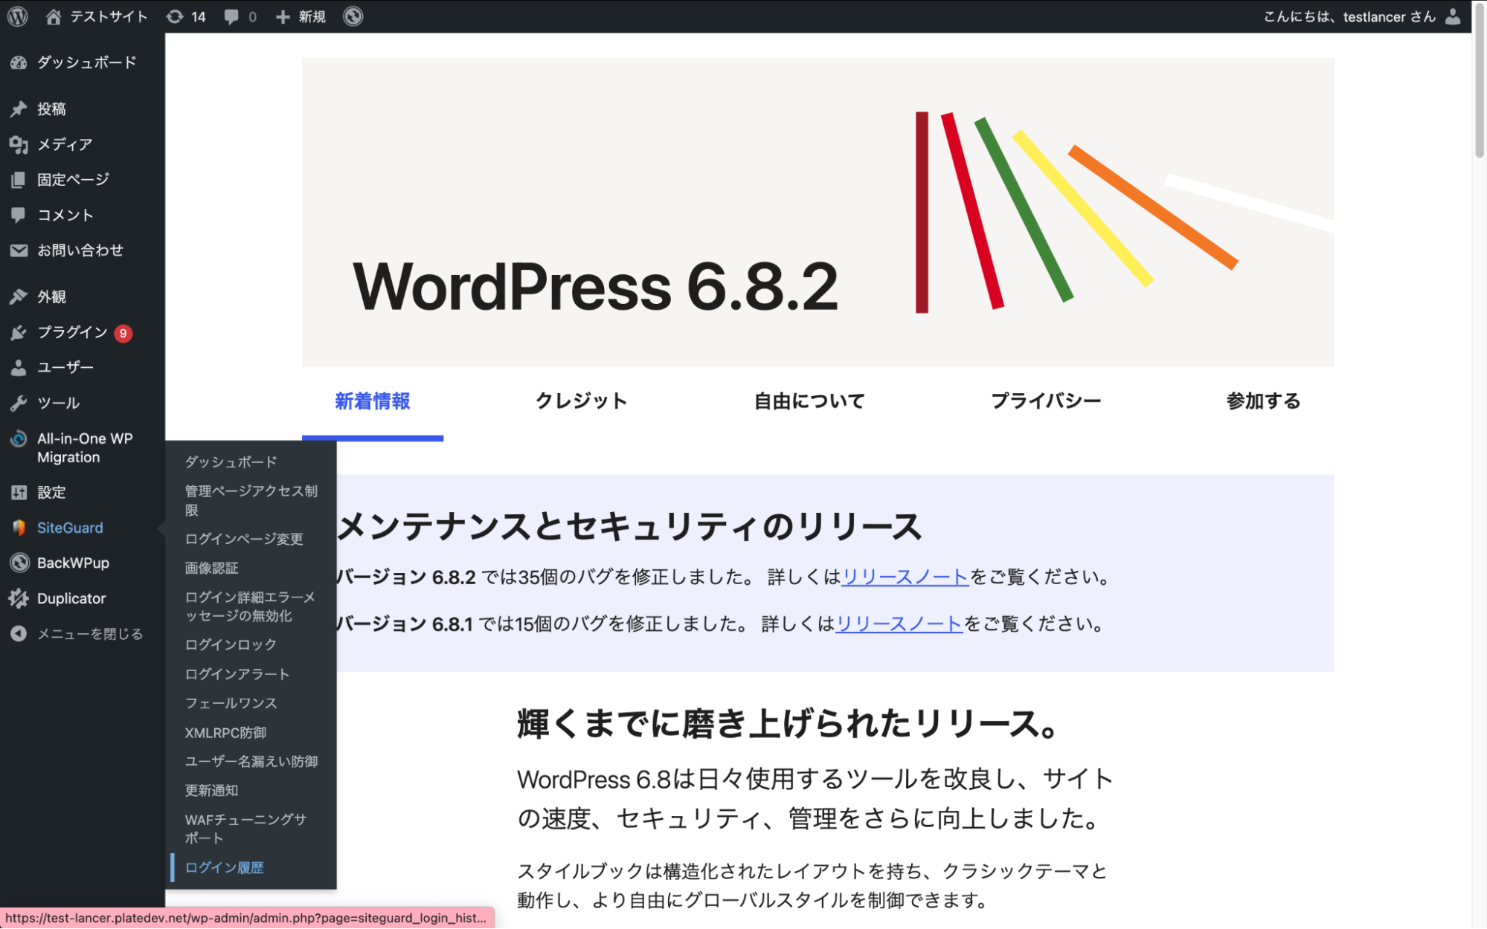Open ユーザー via the person silhouette icon
The height and width of the screenshot is (929, 1487).
pos(18,366)
